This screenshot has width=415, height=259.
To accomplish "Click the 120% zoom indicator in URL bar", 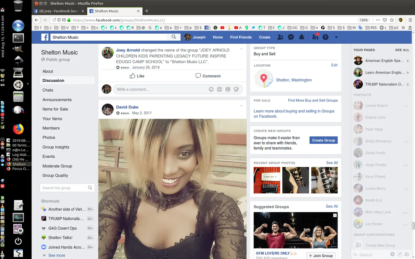I will click(364, 20).
